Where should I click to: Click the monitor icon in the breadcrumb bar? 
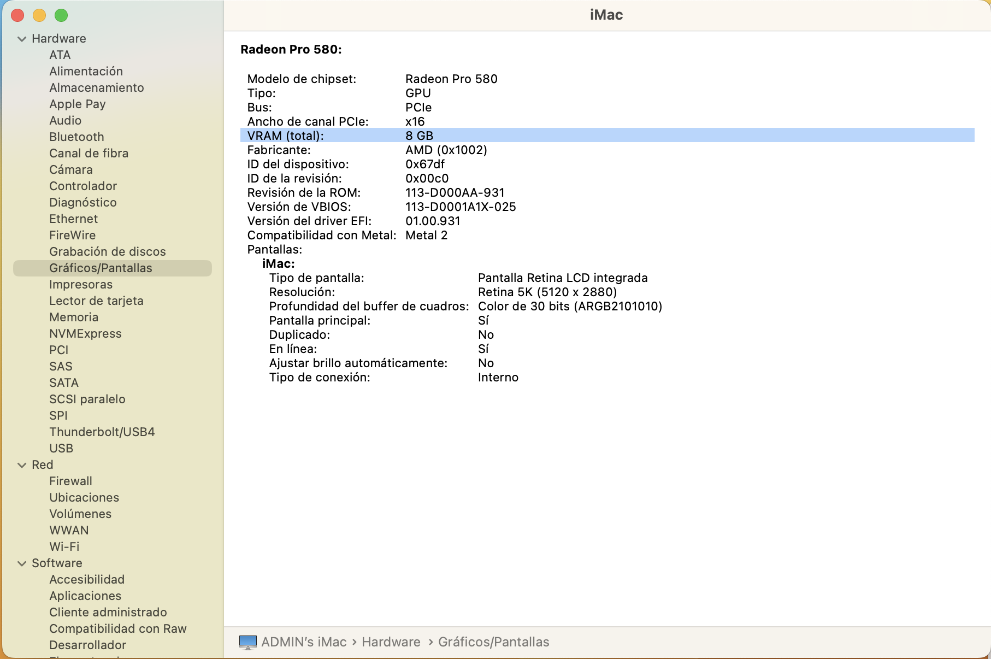tap(249, 642)
